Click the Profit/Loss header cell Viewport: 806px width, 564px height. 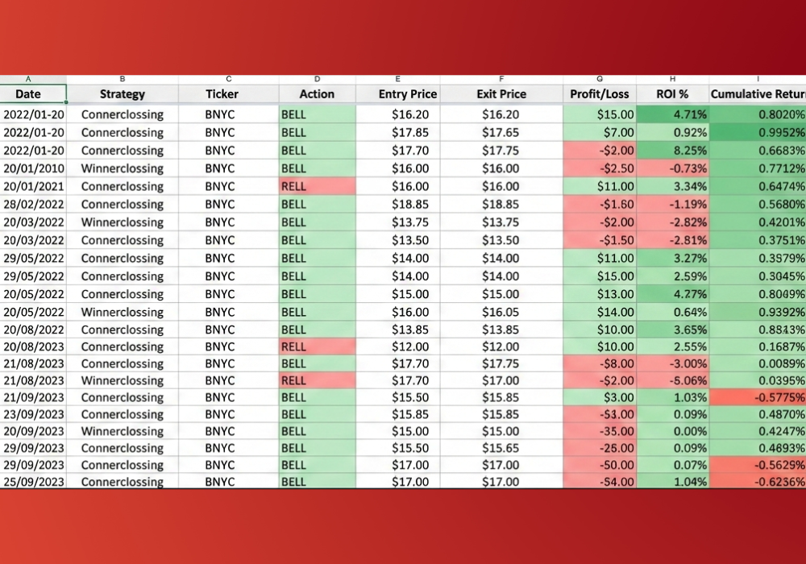point(599,94)
